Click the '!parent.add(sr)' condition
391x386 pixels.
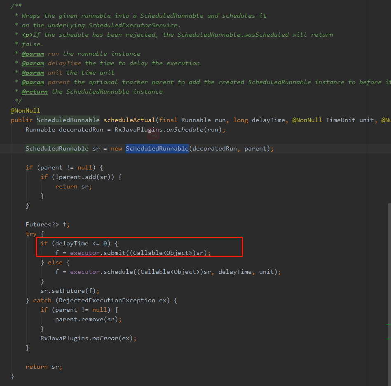pyautogui.click(x=83, y=177)
